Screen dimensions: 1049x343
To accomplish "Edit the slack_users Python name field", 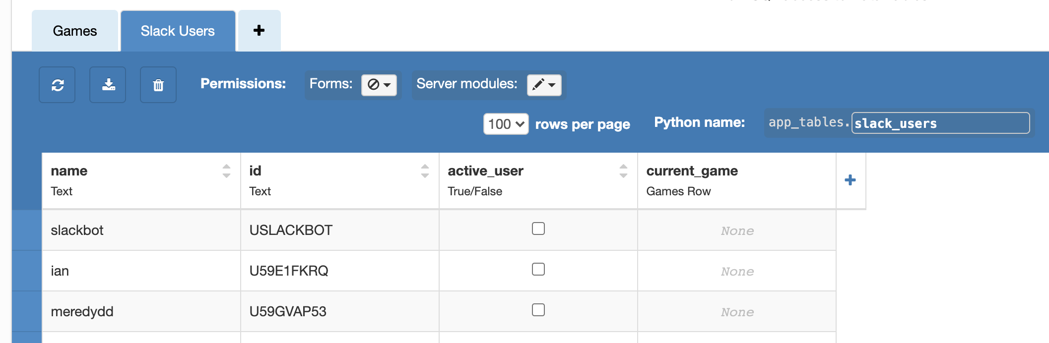I will pyautogui.click(x=940, y=123).
